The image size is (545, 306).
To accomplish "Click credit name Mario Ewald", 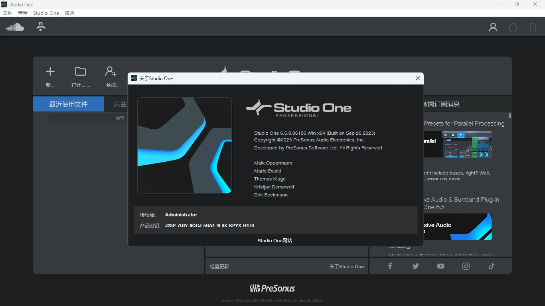I will click(268, 171).
